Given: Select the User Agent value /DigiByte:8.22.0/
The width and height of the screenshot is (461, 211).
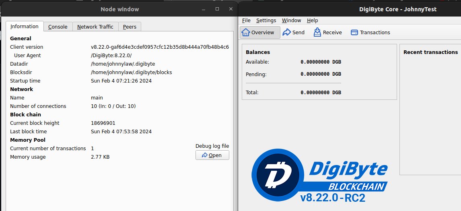Looking at the screenshot, I should tap(111, 56).
